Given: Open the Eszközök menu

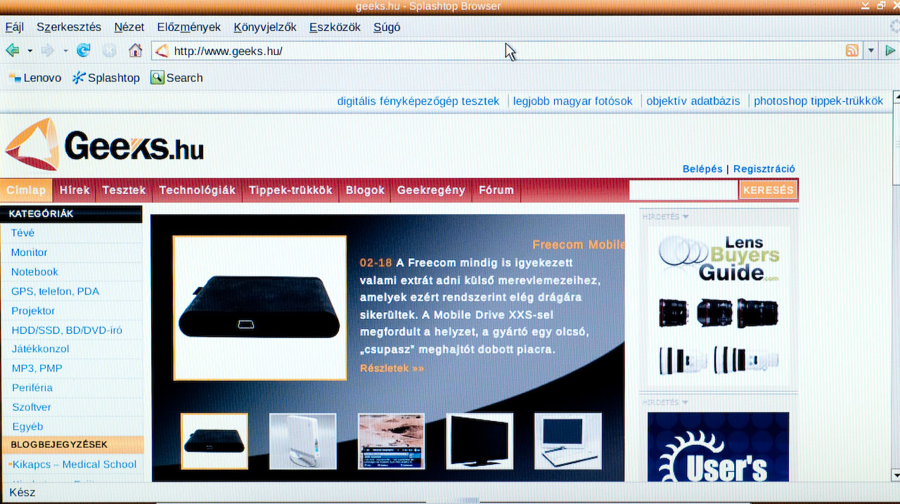Looking at the screenshot, I should pyautogui.click(x=335, y=27).
